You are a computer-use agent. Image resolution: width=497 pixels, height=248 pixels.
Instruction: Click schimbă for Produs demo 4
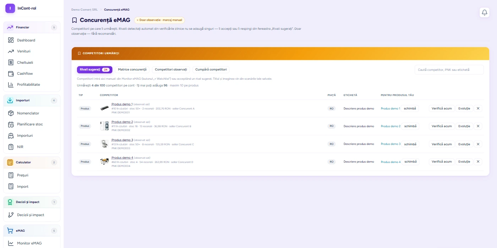click(x=410, y=162)
